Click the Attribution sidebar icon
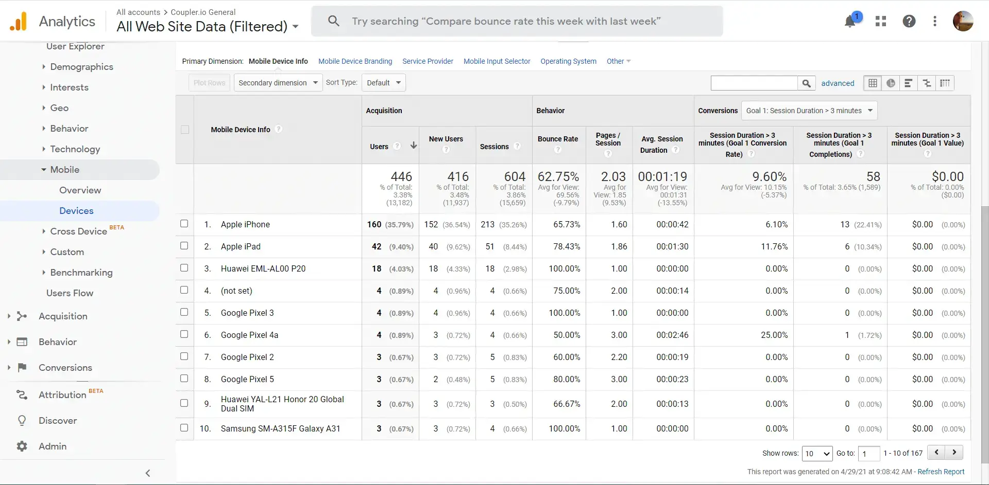The width and height of the screenshot is (989, 485). pos(22,395)
